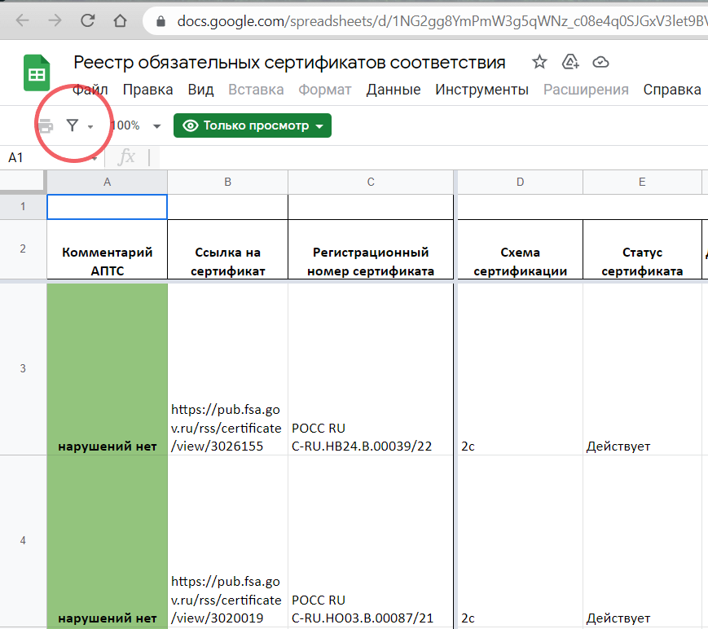The height and width of the screenshot is (629, 708).
Task: Select row 2 header
Action: point(23,249)
